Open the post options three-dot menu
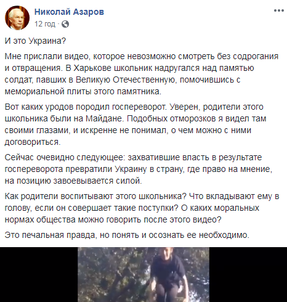The image size is (287, 302). point(279,10)
